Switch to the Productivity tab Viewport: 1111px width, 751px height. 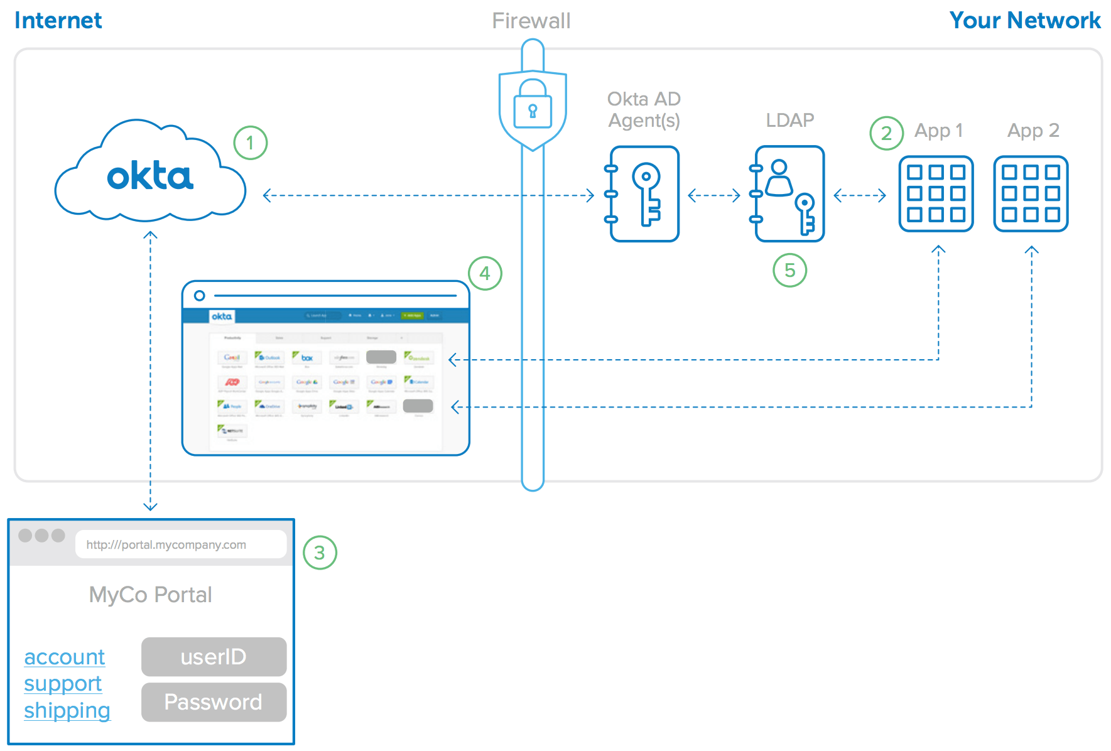(232, 338)
